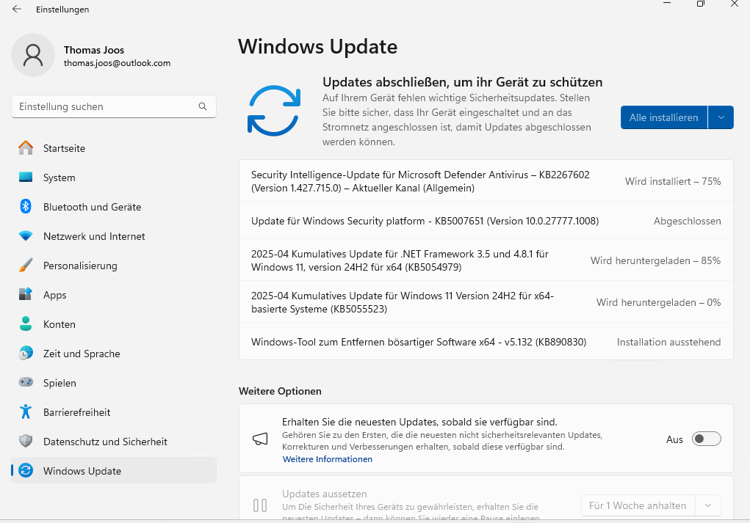Click the search magnifier icon in settings search
This screenshot has height=523, width=750.
[x=203, y=106]
